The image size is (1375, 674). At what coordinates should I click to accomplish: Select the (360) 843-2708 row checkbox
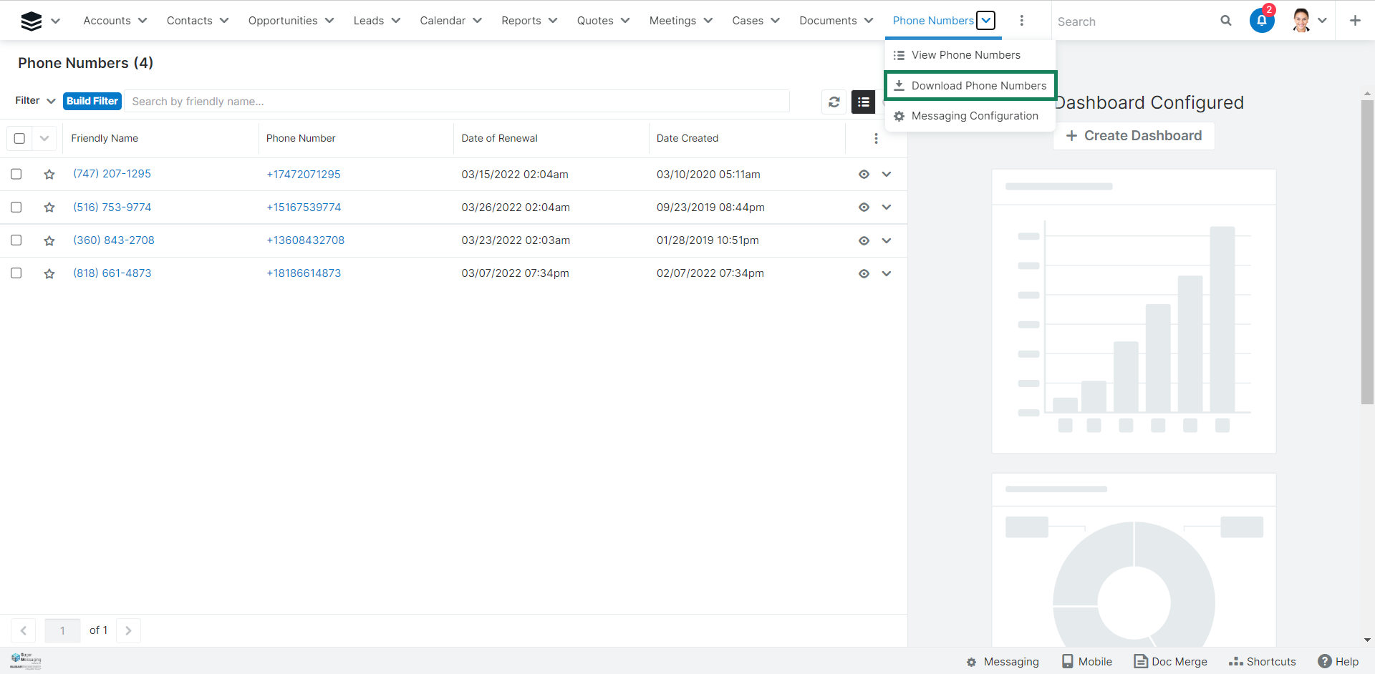pos(16,240)
